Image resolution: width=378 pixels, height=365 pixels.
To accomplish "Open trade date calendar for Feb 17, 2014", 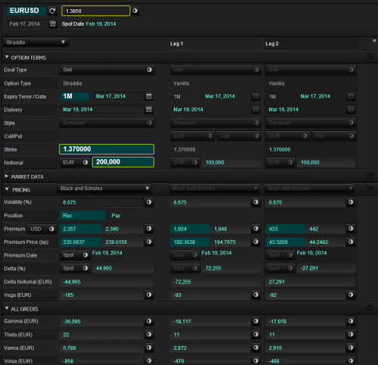I will point(53,24).
